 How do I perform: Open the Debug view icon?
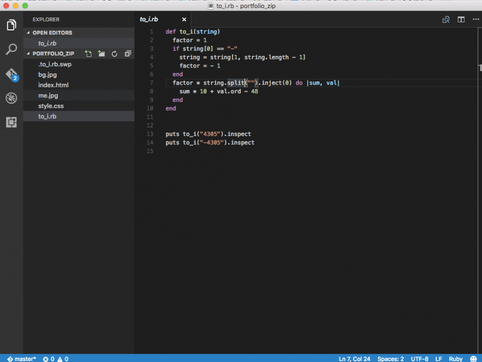11,98
